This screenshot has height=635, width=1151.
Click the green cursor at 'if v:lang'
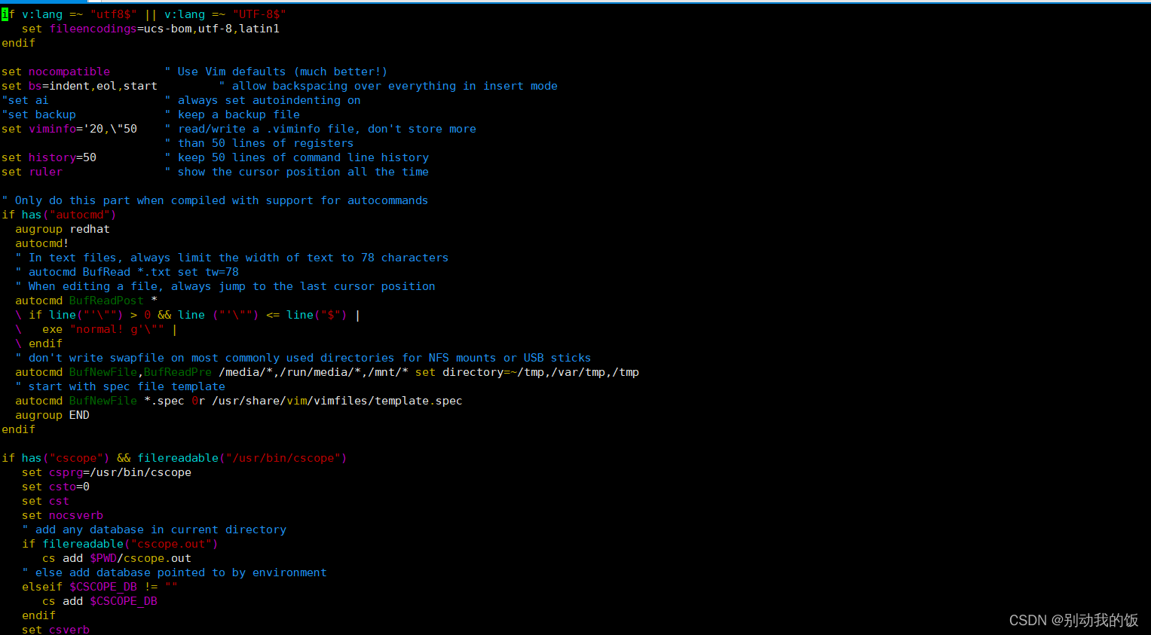coord(5,14)
